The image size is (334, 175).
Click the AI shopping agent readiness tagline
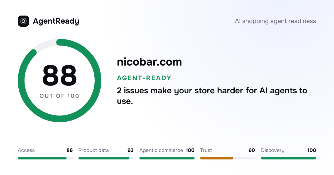coord(276,21)
